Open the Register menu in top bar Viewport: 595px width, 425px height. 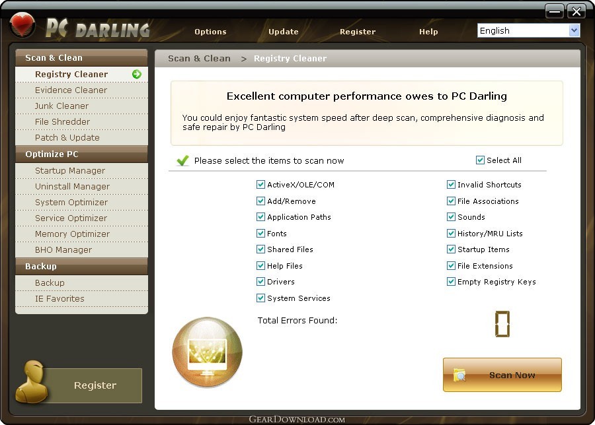coord(358,32)
